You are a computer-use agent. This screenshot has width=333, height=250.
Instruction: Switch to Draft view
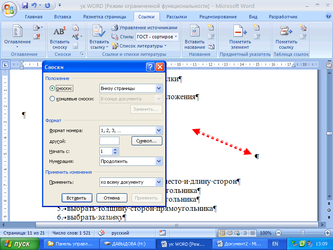tap(253, 233)
